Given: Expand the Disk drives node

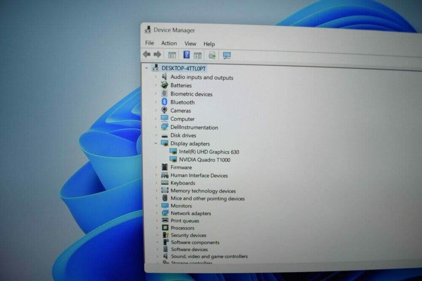Looking at the screenshot, I should click(156, 135).
